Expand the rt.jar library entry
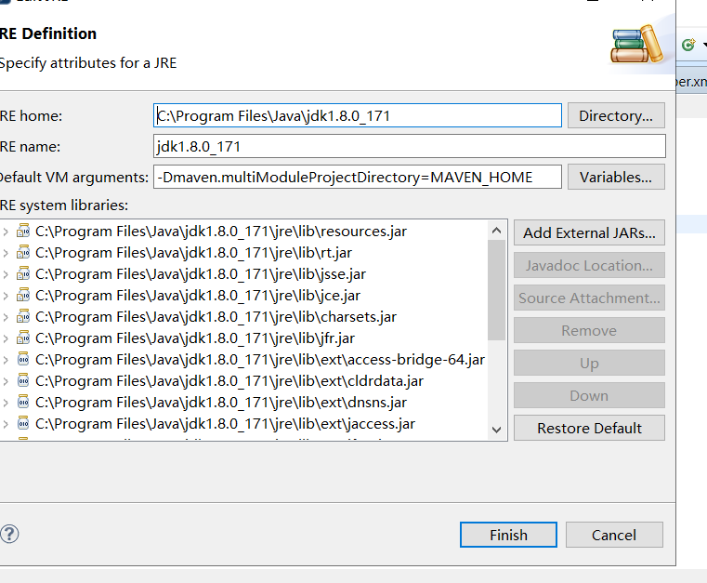Screen dimensions: 707x583 [x=6, y=253]
